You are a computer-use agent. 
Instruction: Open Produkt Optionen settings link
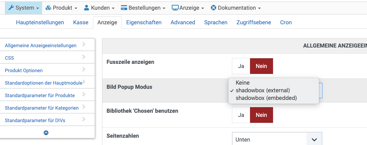coord(24,70)
